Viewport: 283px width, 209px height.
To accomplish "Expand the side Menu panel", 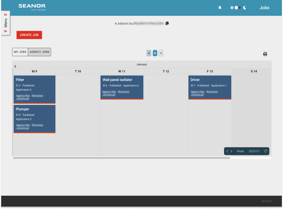I will coord(6,23).
